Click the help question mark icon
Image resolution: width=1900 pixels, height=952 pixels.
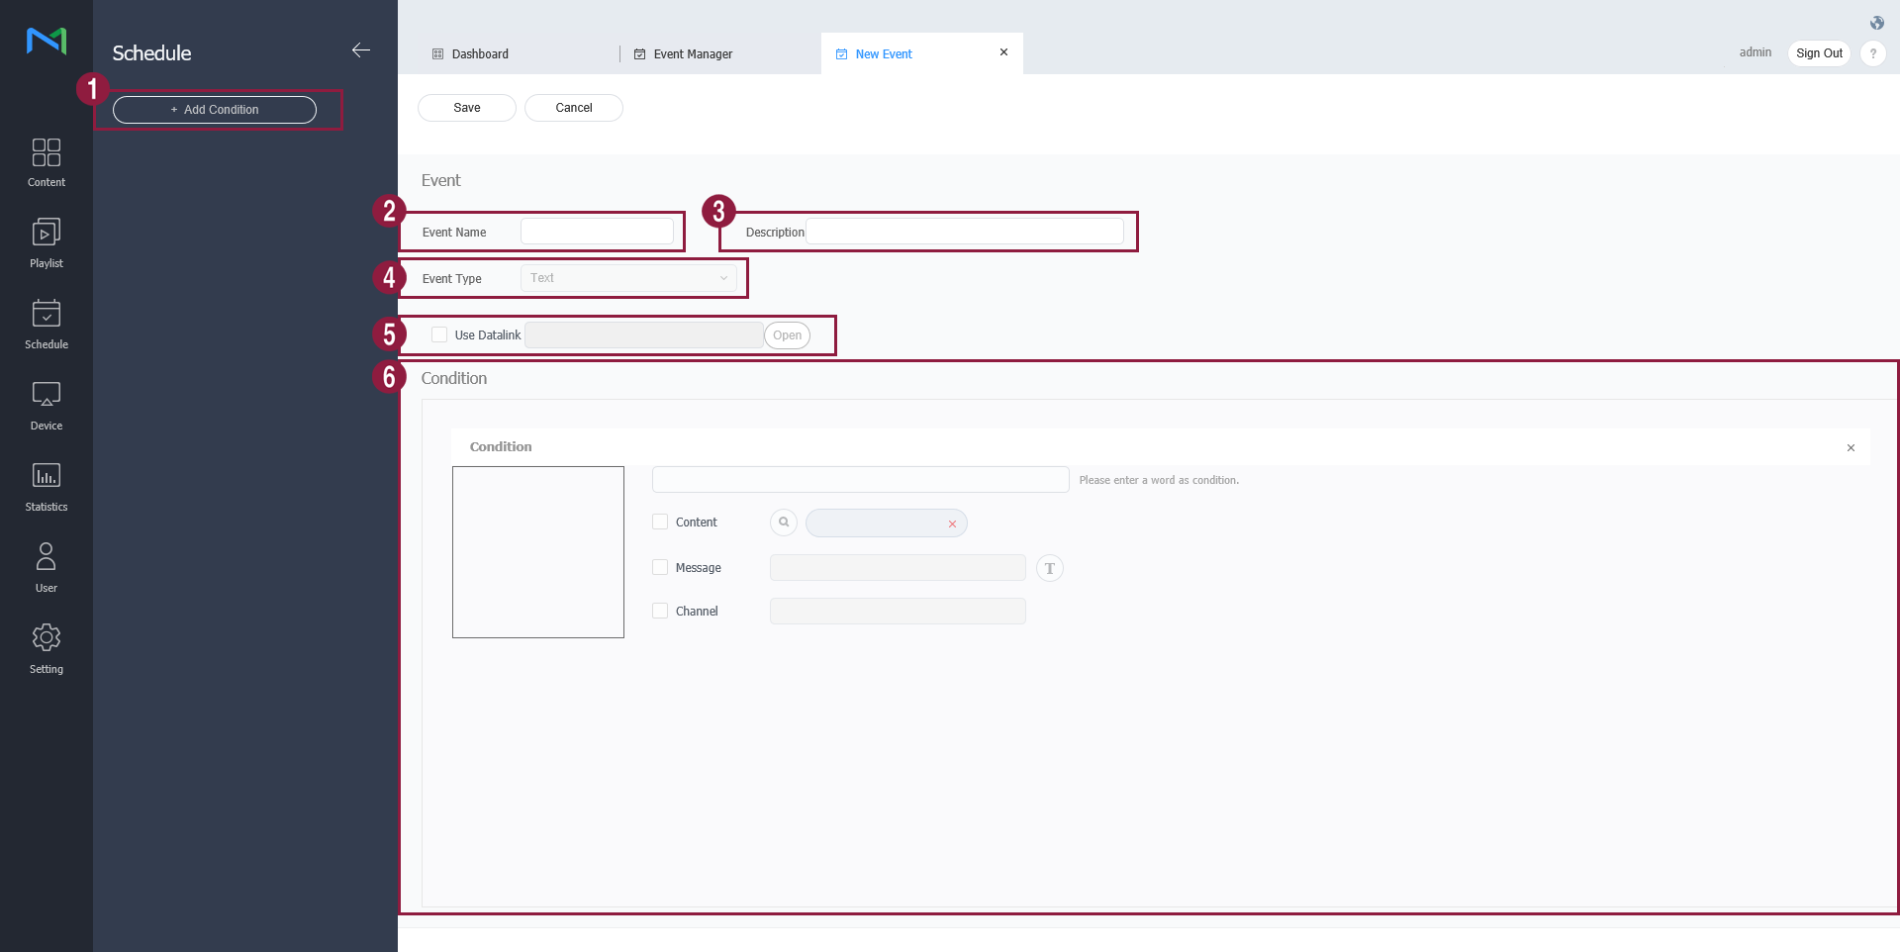[x=1873, y=53]
